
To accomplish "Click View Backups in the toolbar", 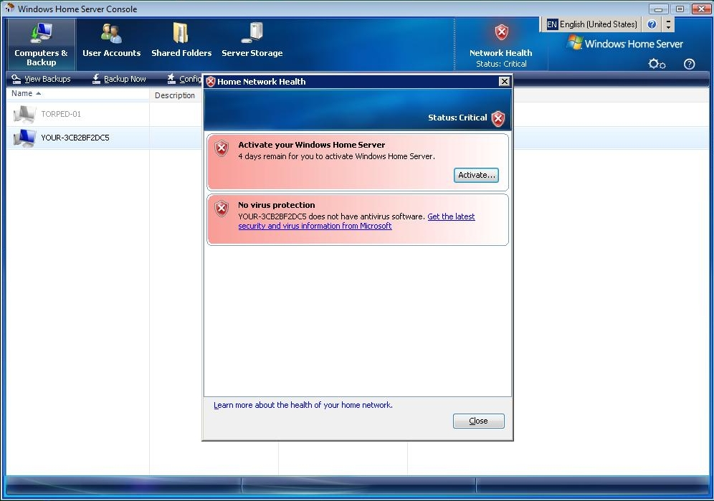I will 41,80.
